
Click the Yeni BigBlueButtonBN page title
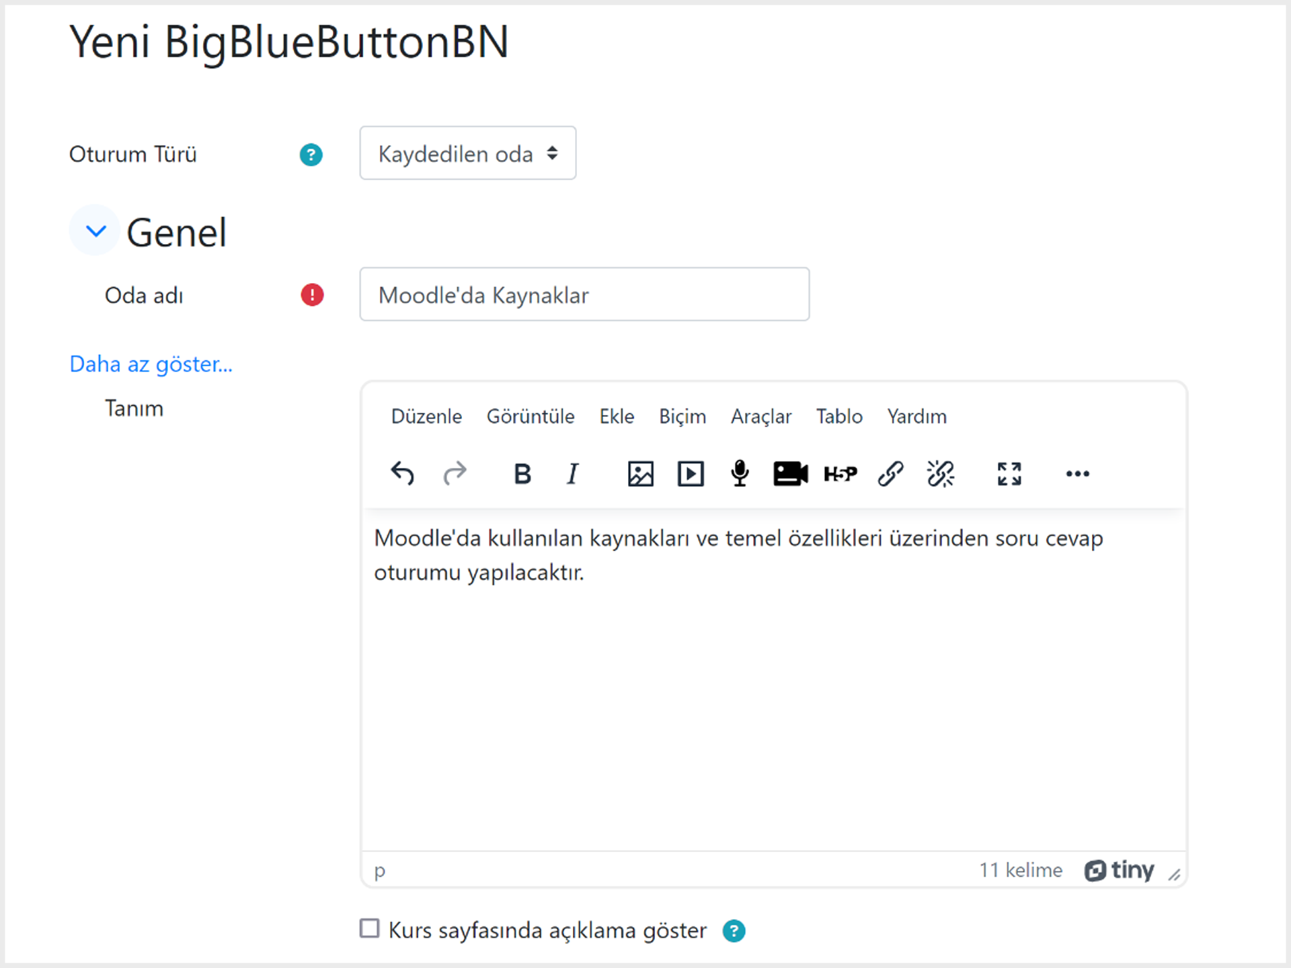289,42
